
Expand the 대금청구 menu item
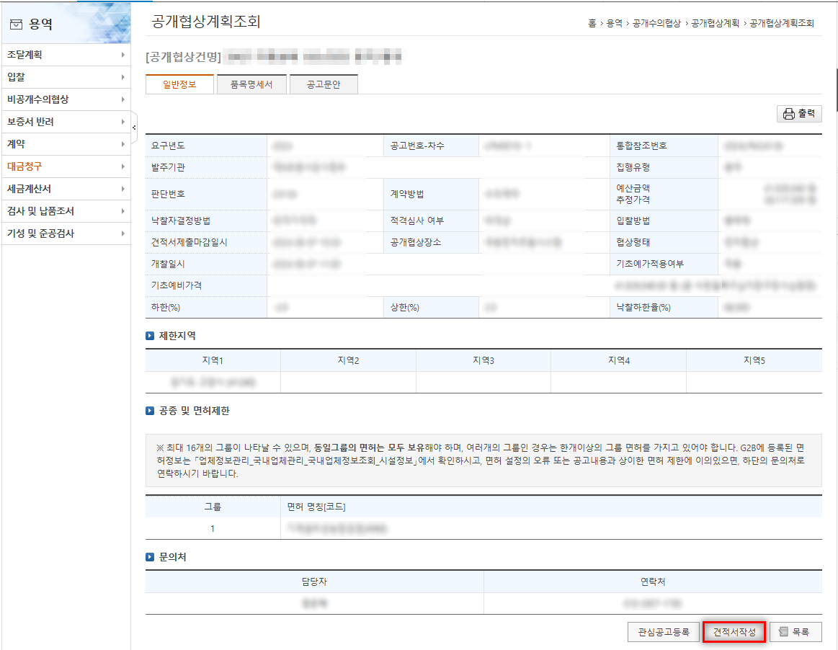(x=125, y=166)
